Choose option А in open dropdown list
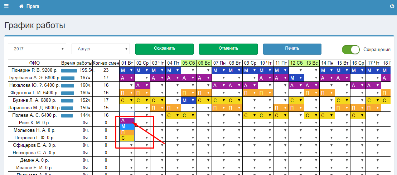The height and width of the screenshot is (175, 397). tap(127, 120)
